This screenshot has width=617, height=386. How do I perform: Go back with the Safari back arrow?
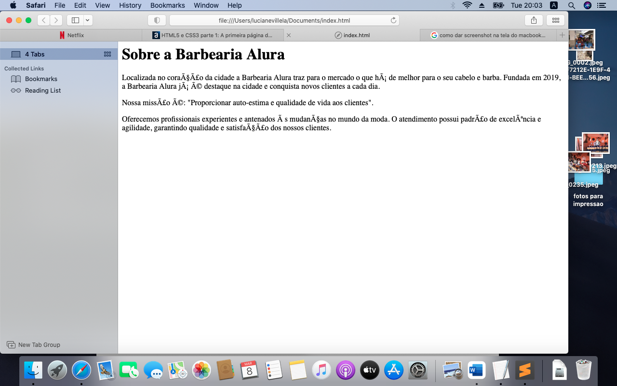pos(44,20)
